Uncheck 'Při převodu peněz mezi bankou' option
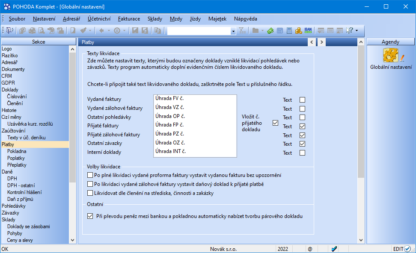The image size is (416, 253). [90, 216]
